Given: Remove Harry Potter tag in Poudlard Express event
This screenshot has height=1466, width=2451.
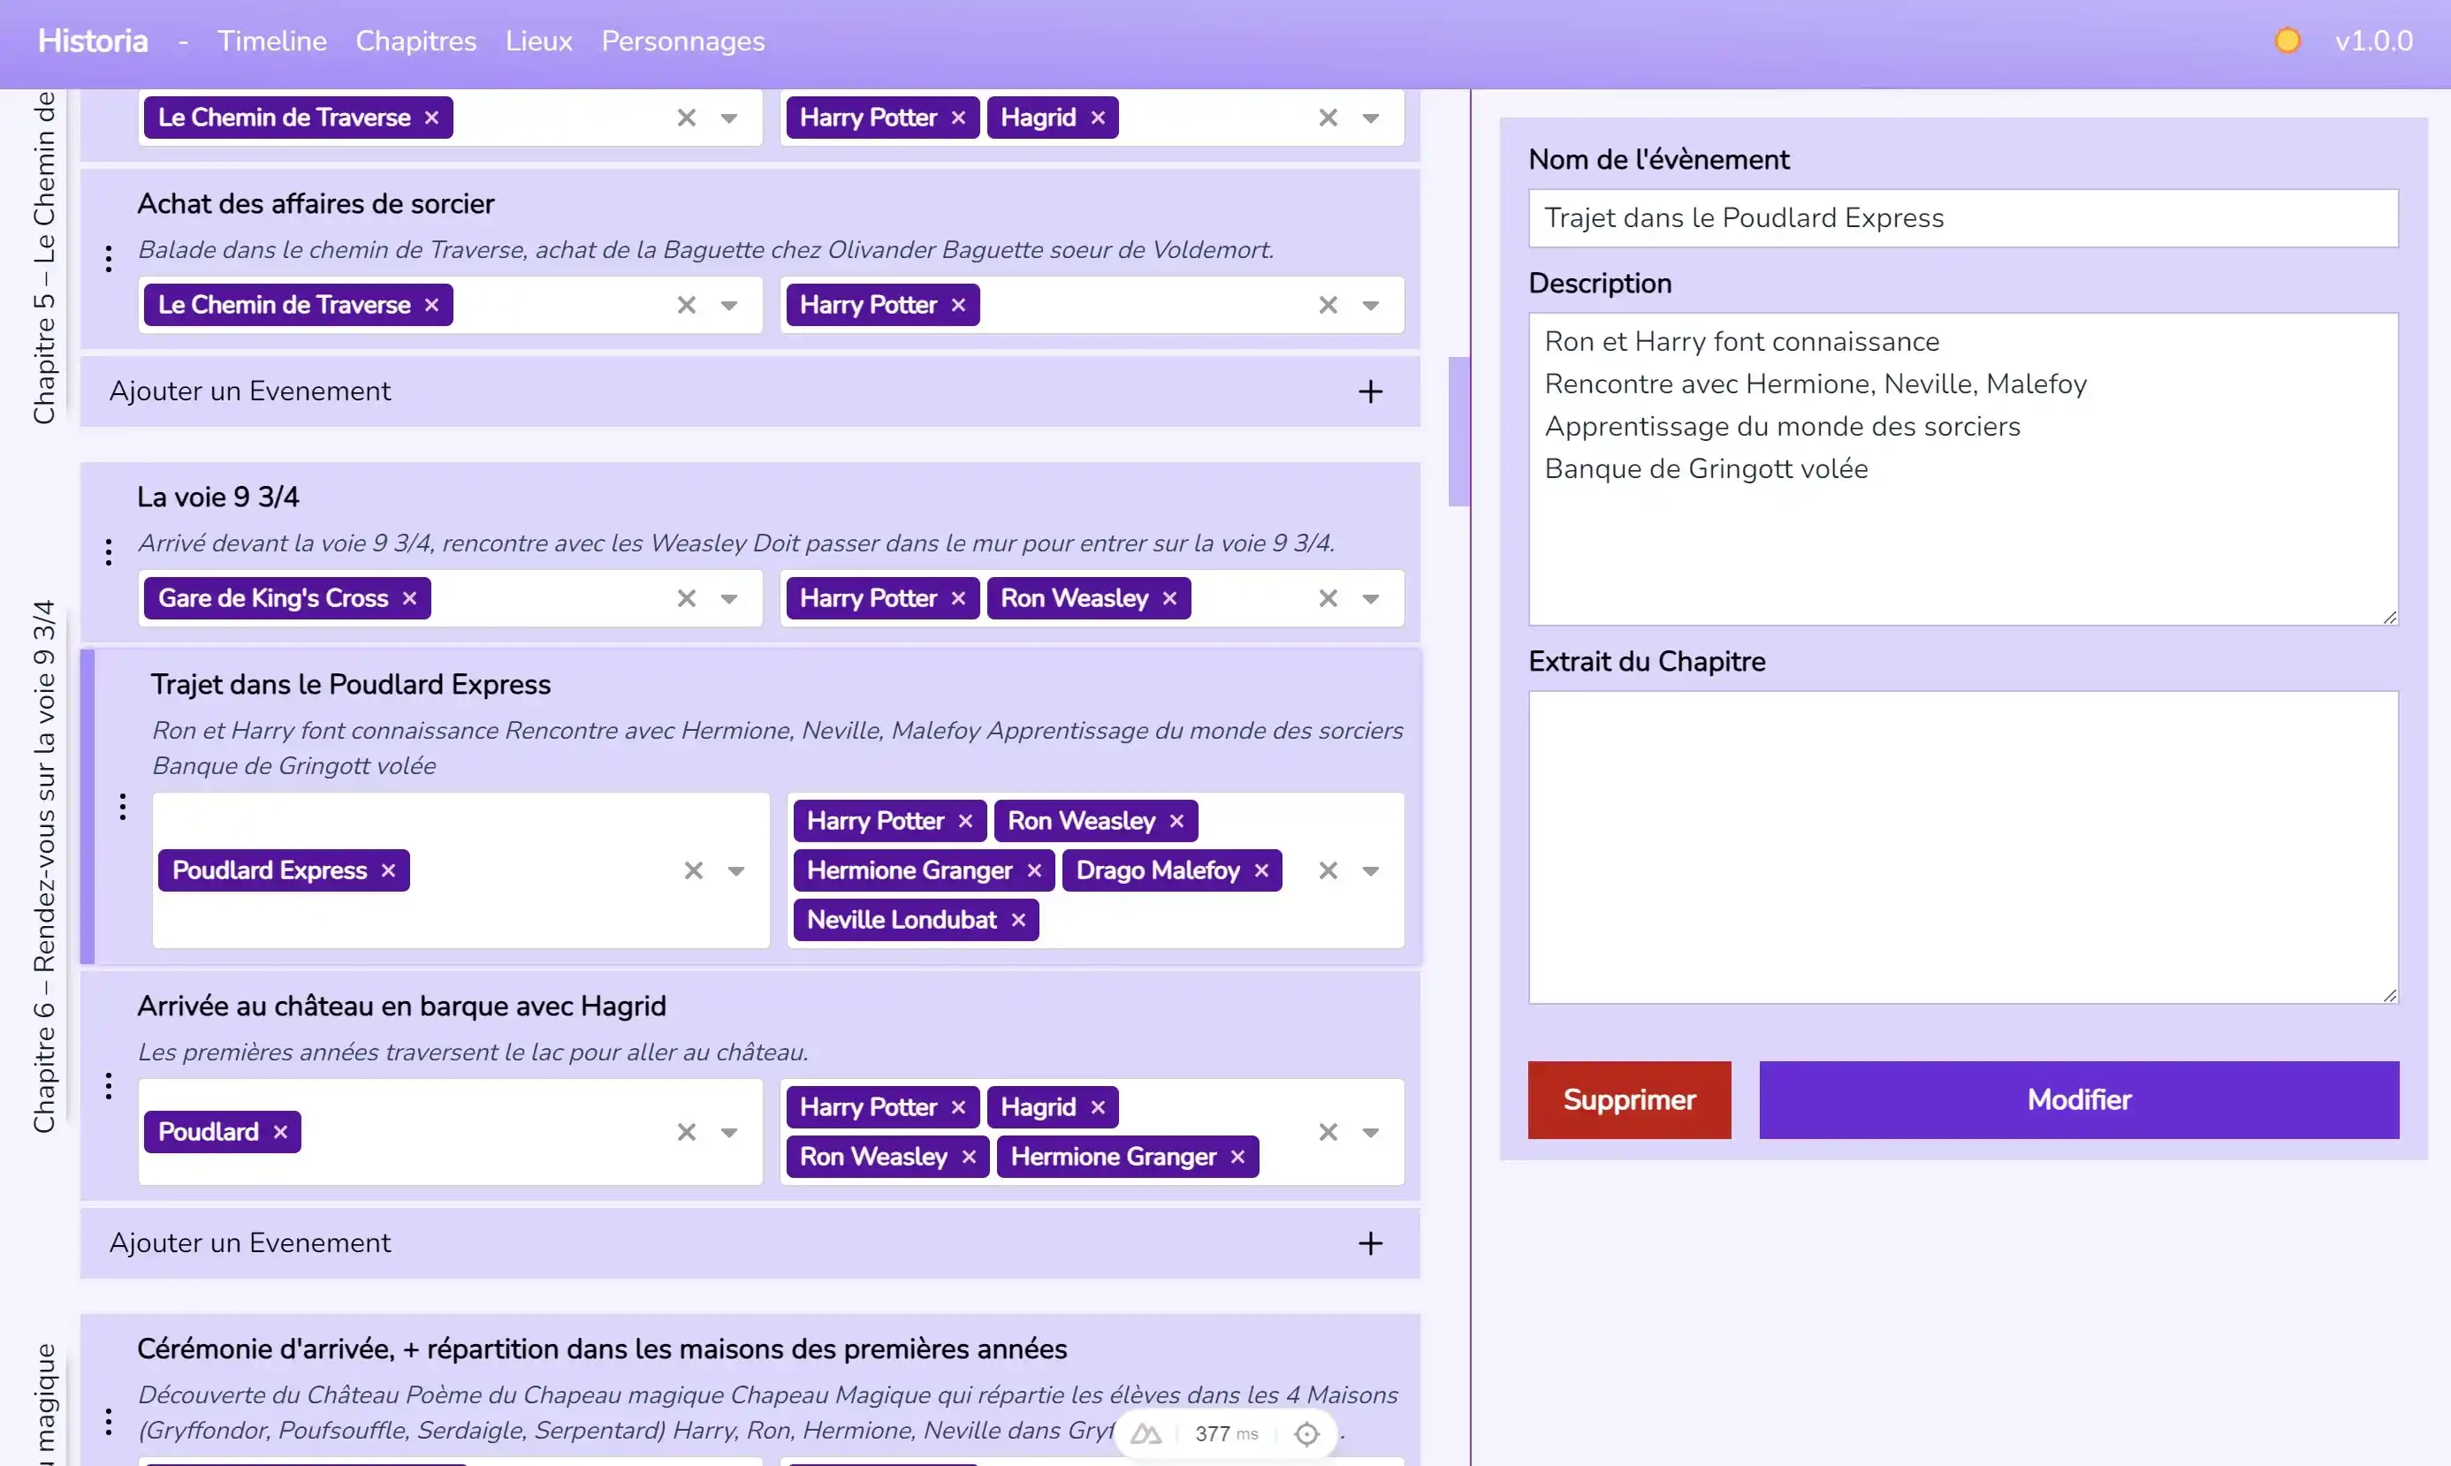Looking at the screenshot, I should point(965,821).
